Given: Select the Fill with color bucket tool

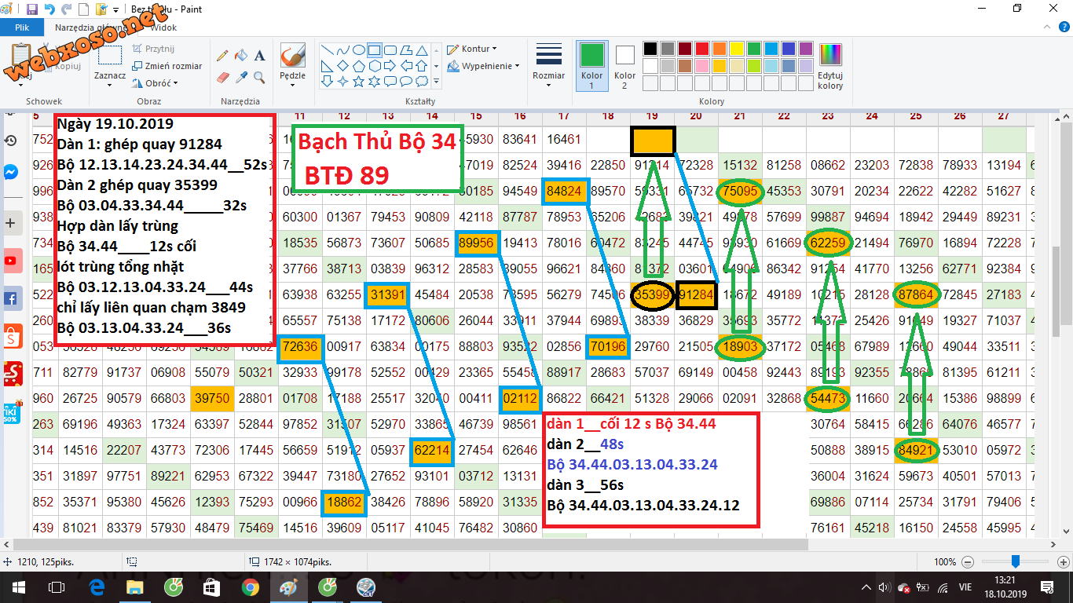Looking at the screenshot, I should (x=241, y=56).
